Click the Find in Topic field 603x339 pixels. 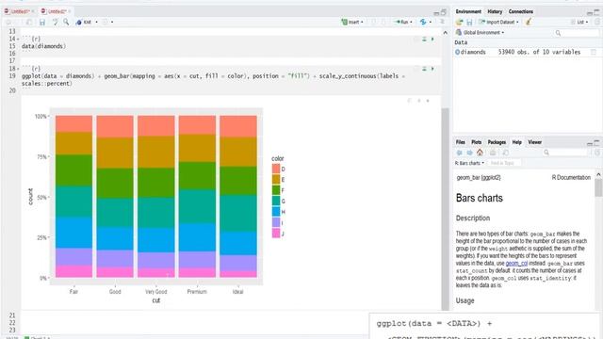(x=504, y=163)
